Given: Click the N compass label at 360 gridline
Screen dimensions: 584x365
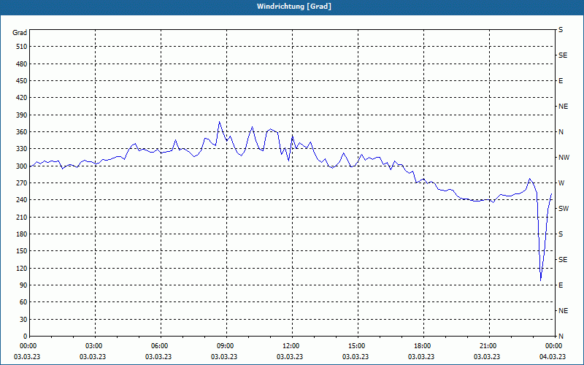Looking at the screenshot, I should point(561,132).
